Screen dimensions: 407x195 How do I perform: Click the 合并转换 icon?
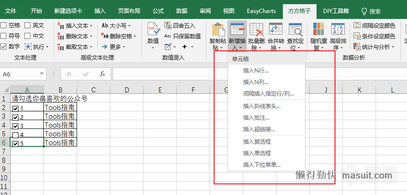[275, 29]
